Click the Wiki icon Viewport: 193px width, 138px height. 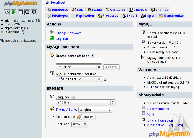[143, 114]
